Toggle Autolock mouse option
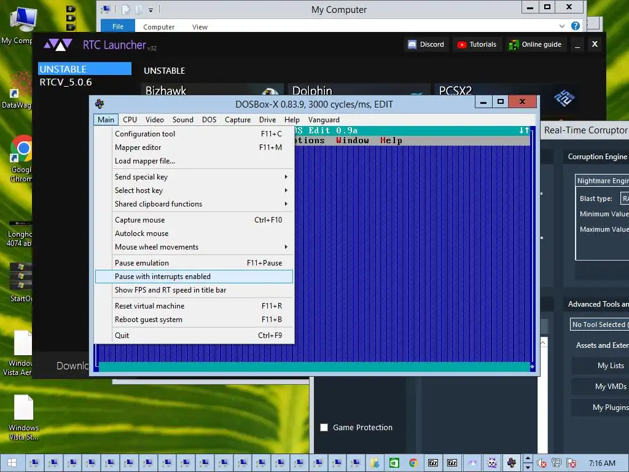Image resolution: width=629 pixels, height=472 pixels. tap(194, 233)
